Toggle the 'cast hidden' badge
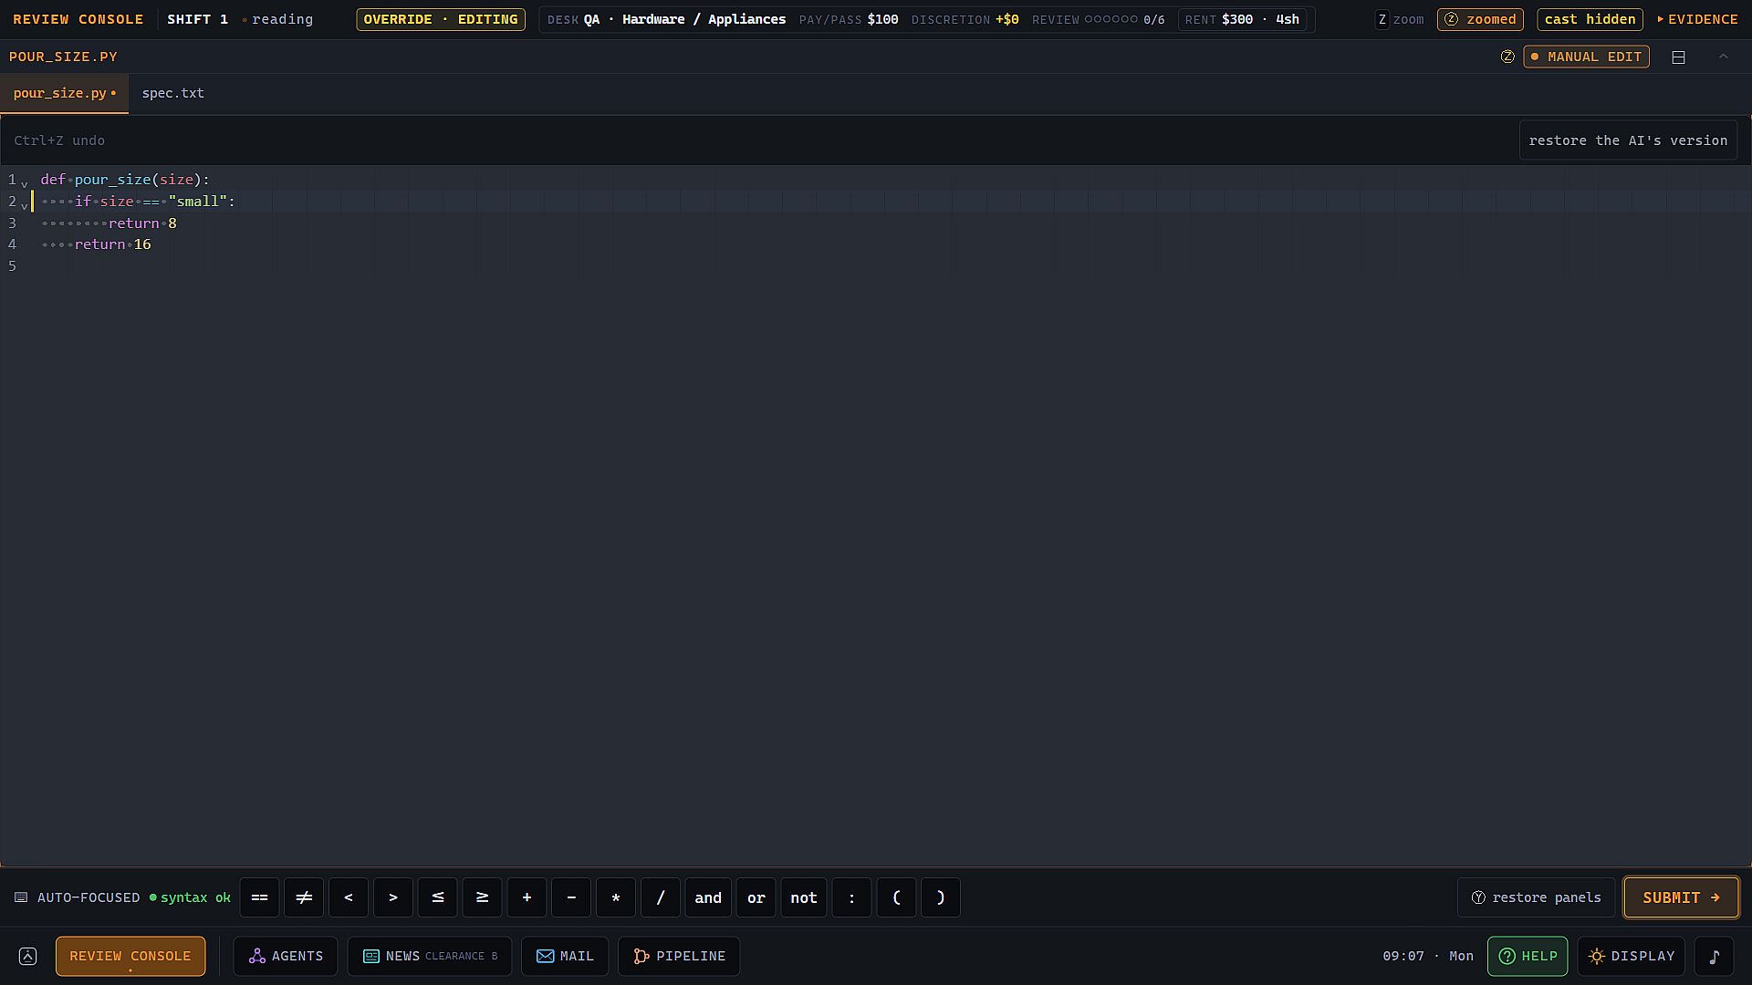 pyautogui.click(x=1590, y=19)
